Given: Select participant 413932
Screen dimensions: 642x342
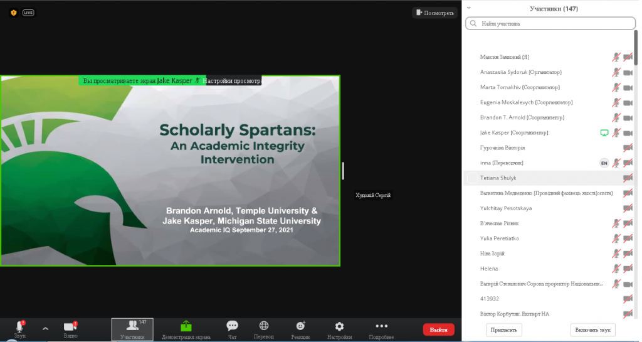Looking at the screenshot, I should click(549, 299).
